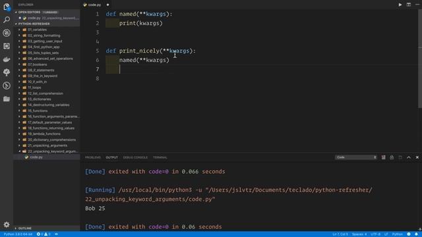Click the sync icon in status bar
422x237 pixels.
(x=56, y=234)
